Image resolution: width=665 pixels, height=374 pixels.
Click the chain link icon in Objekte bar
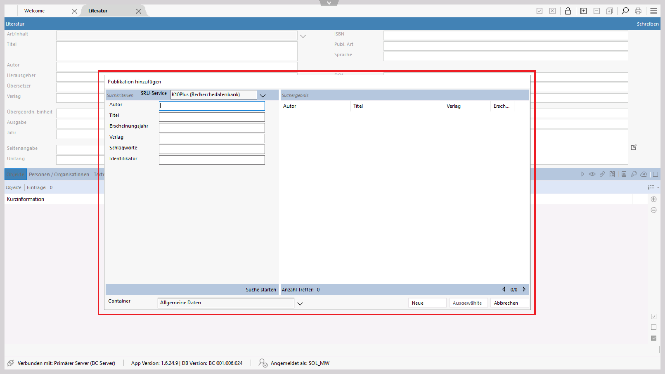[602, 174]
